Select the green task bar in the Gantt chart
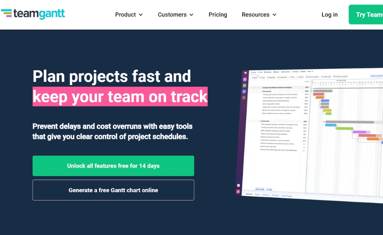This screenshot has height=235, width=383. point(329,113)
